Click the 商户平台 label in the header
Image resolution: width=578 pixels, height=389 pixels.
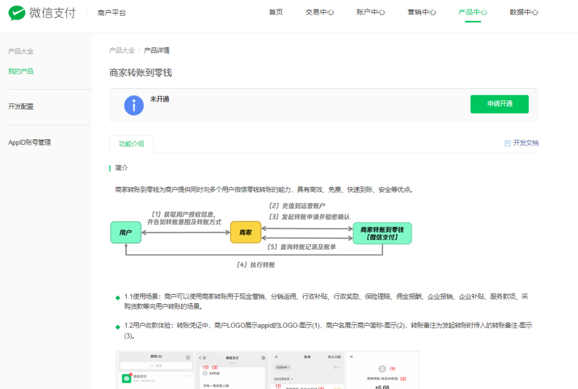[x=112, y=13]
